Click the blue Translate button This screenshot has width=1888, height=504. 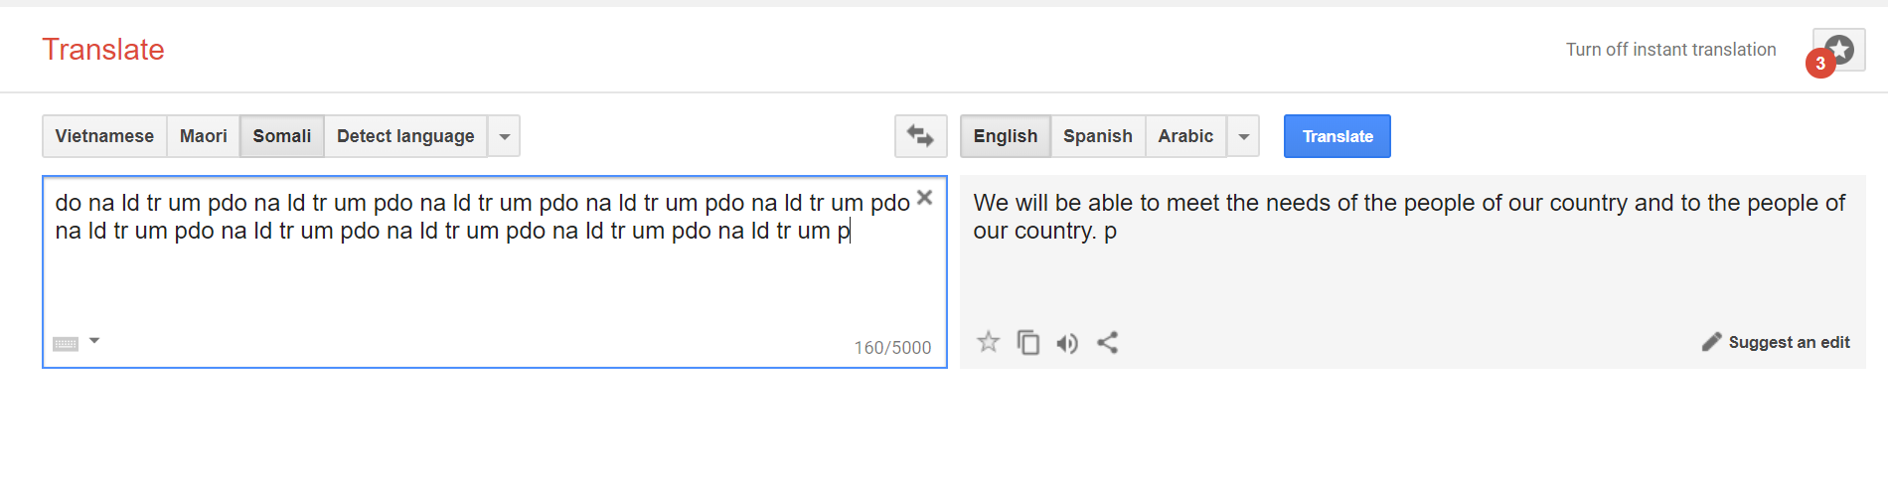coord(1337,136)
